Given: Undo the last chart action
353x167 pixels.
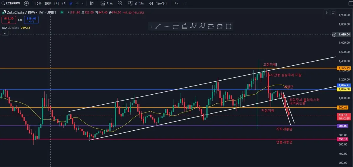Looking at the screenshot, I should pos(176,3).
